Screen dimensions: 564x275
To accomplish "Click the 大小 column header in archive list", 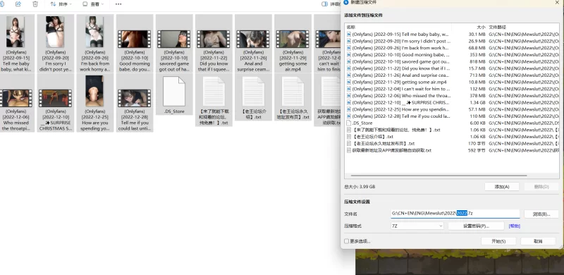I will coord(481,27).
